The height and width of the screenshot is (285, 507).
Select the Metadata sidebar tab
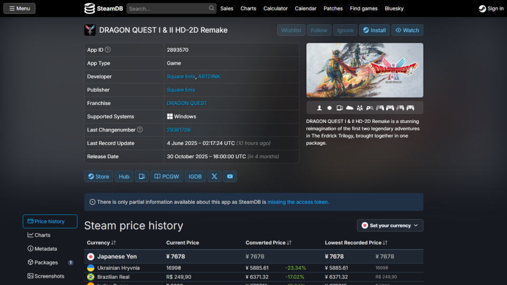tap(42, 249)
